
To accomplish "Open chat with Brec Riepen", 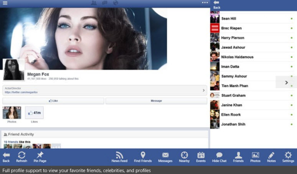I will click(253, 28).
